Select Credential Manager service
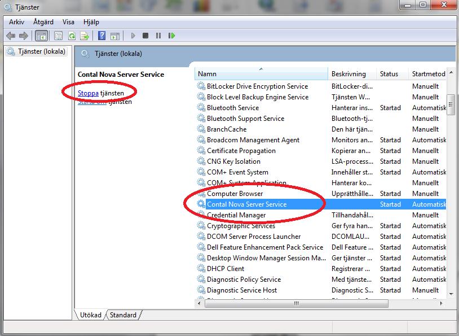The width and height of the screenshot is (459, 336). 320,215
